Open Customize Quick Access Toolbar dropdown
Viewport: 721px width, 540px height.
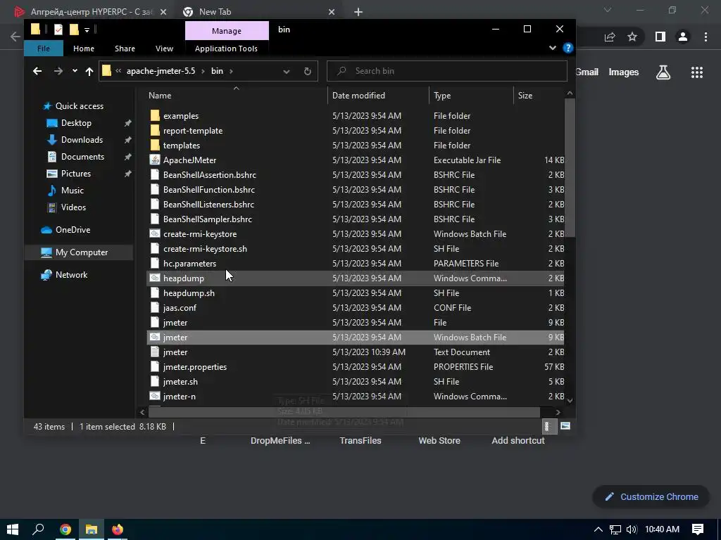[87, 30]
